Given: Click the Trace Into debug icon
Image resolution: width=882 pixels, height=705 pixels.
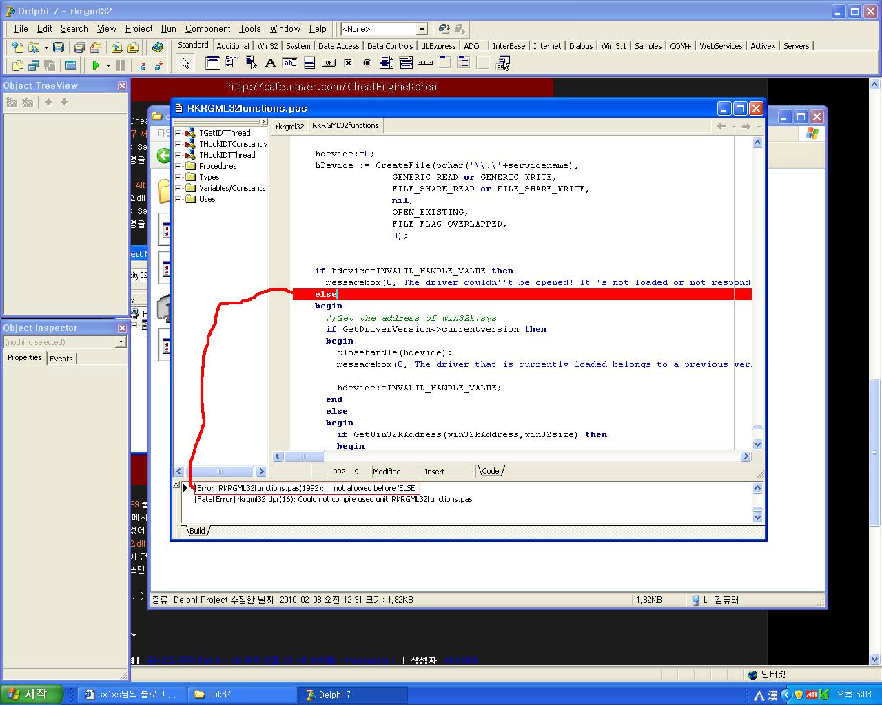Looking at the screenshot, I should (142, 65).
